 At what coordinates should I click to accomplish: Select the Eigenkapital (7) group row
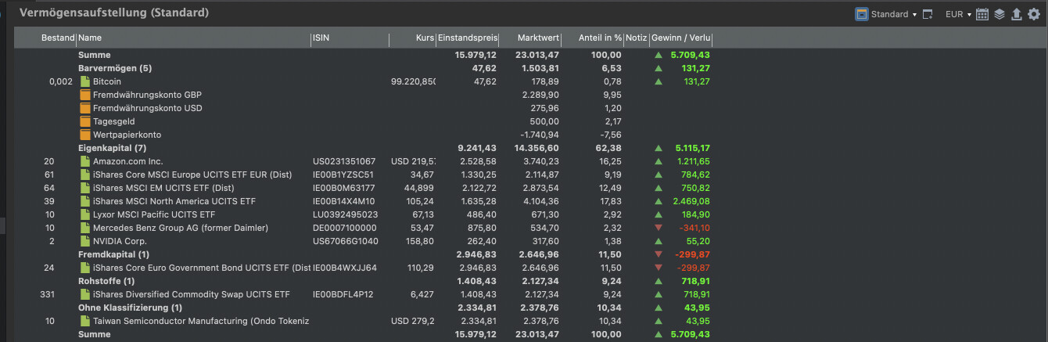point(112,148)
